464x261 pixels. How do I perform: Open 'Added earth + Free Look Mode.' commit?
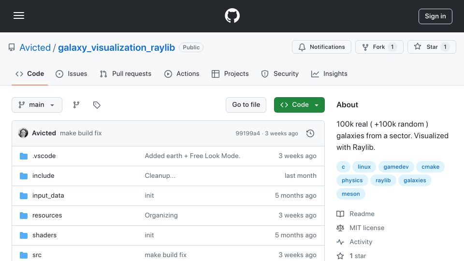point(192,156)
